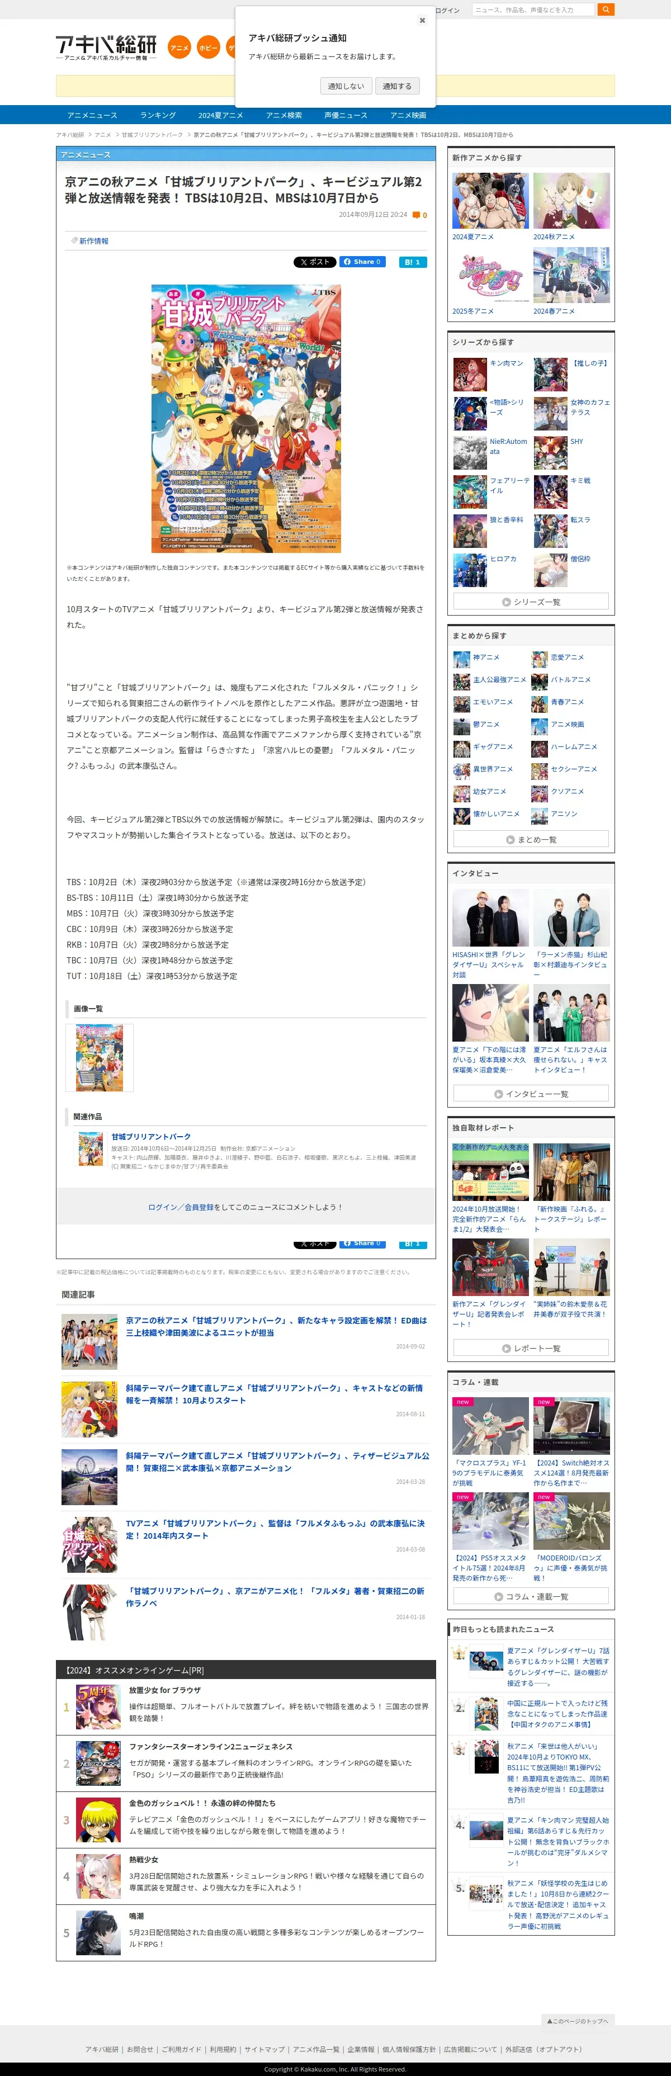Screen dimensions: 671x2076
Task: Click the orange ホビー circle icon
Action: tap(208, 48)
